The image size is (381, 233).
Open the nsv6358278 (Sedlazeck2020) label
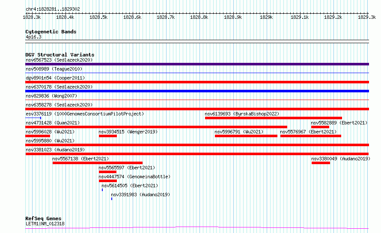tap(59, 105)
